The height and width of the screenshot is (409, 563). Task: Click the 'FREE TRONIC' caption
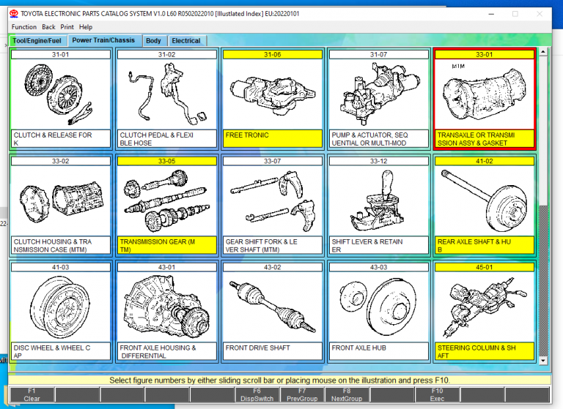(273, 139)
